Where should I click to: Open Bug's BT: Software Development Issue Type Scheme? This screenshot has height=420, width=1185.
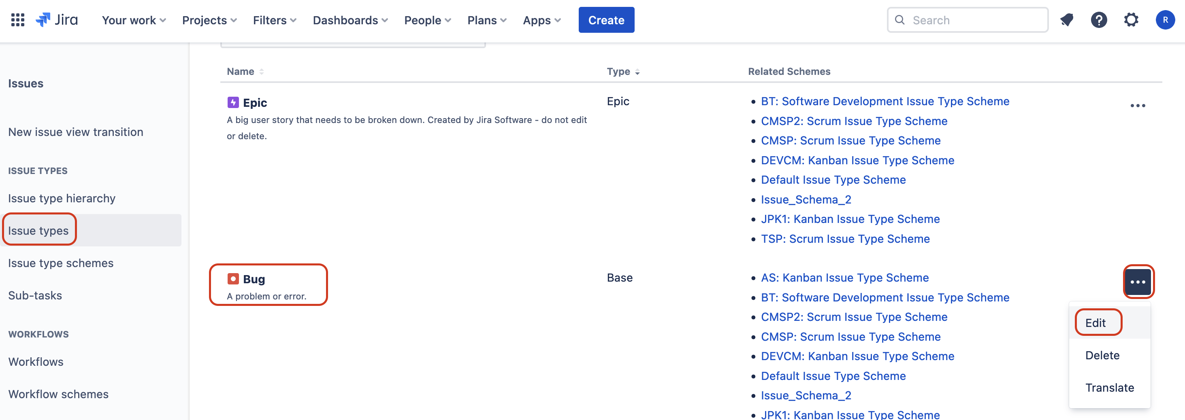(884, 297)
